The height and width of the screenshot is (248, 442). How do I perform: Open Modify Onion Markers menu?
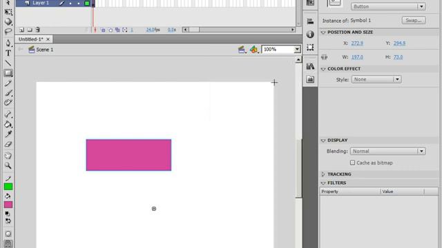pos(124,30)
